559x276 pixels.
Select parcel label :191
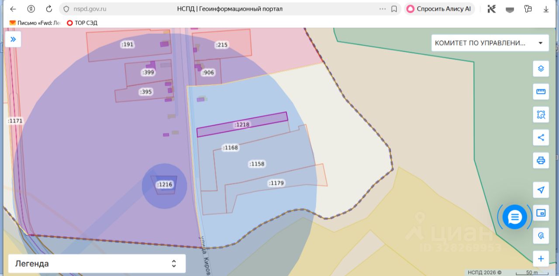127,45
